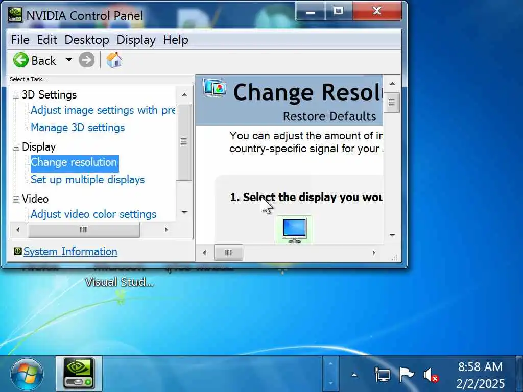Click the NVIDIA logo in title bar
This screenshot has width=523, height=392.
(15, 15)
